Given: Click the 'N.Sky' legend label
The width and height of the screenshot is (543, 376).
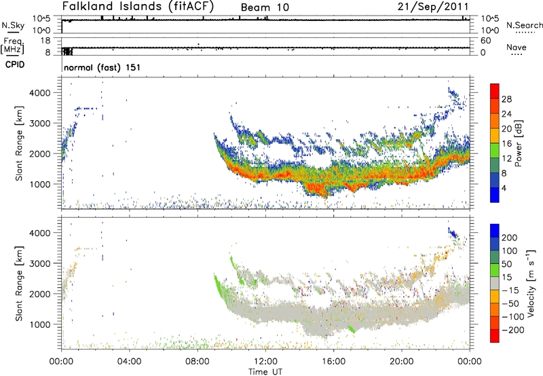Looking at the screenshot, I should [x=13, y=25].
